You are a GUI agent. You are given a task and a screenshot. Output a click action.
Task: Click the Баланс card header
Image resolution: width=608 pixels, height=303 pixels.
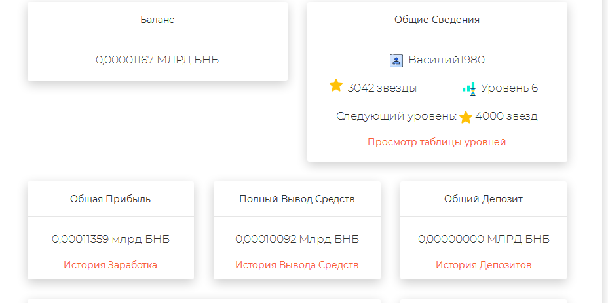[x=157, y=20]
